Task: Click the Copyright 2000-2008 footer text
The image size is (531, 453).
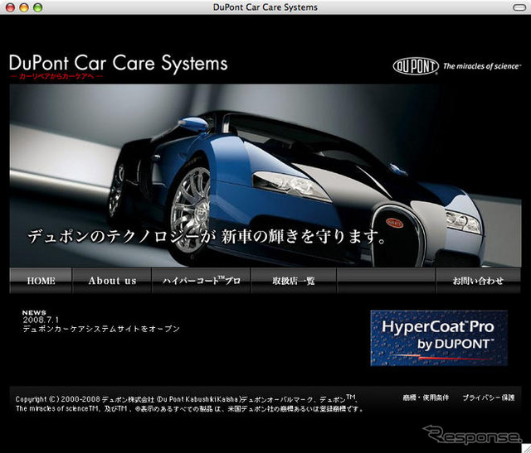Action: [190, 403]
